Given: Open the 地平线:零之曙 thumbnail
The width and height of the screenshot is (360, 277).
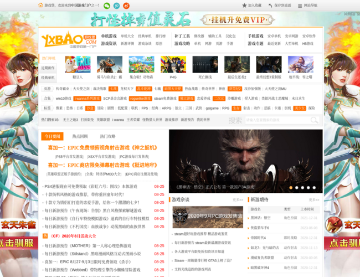Looking at the screenshot, I should [x=301, y=65].
